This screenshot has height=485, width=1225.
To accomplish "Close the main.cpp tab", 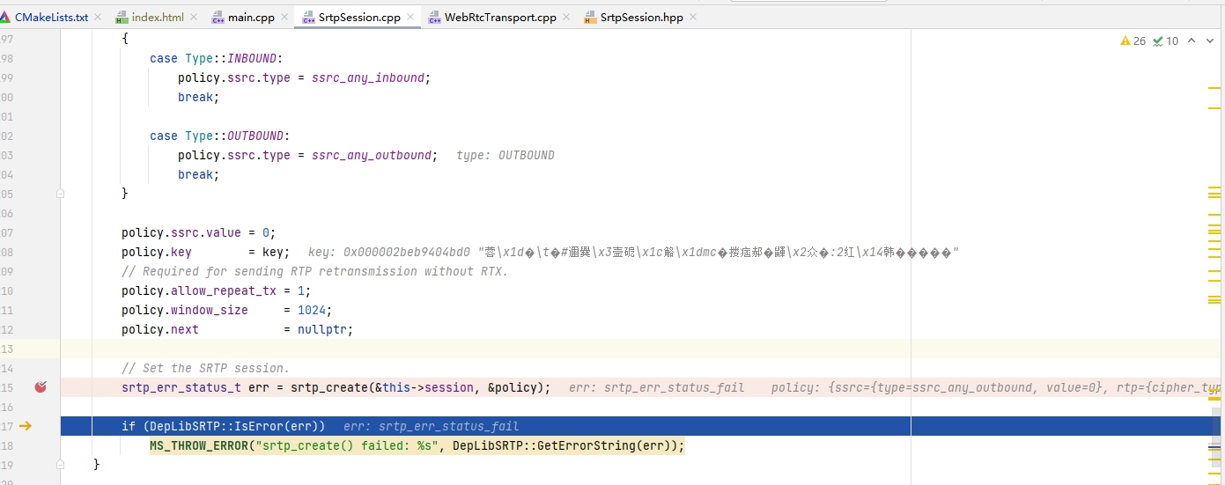I will (x=284, y=17).
